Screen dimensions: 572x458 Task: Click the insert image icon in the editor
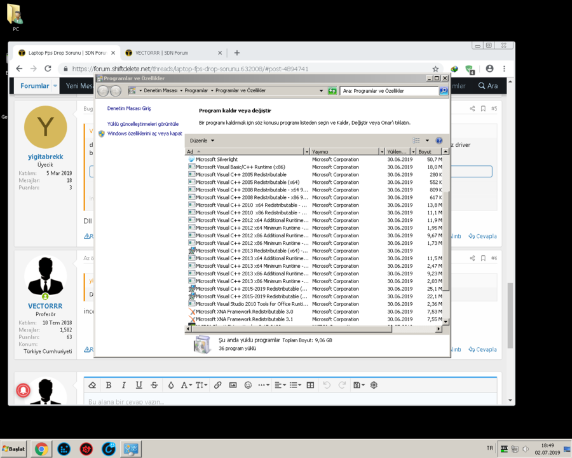233,385
